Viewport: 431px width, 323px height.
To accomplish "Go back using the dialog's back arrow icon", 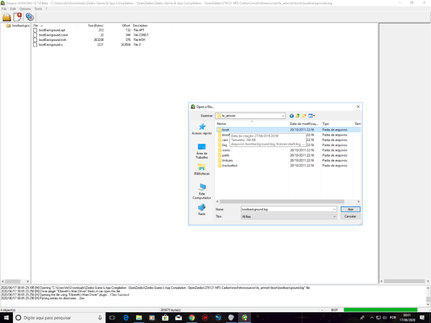I will 292,115.
